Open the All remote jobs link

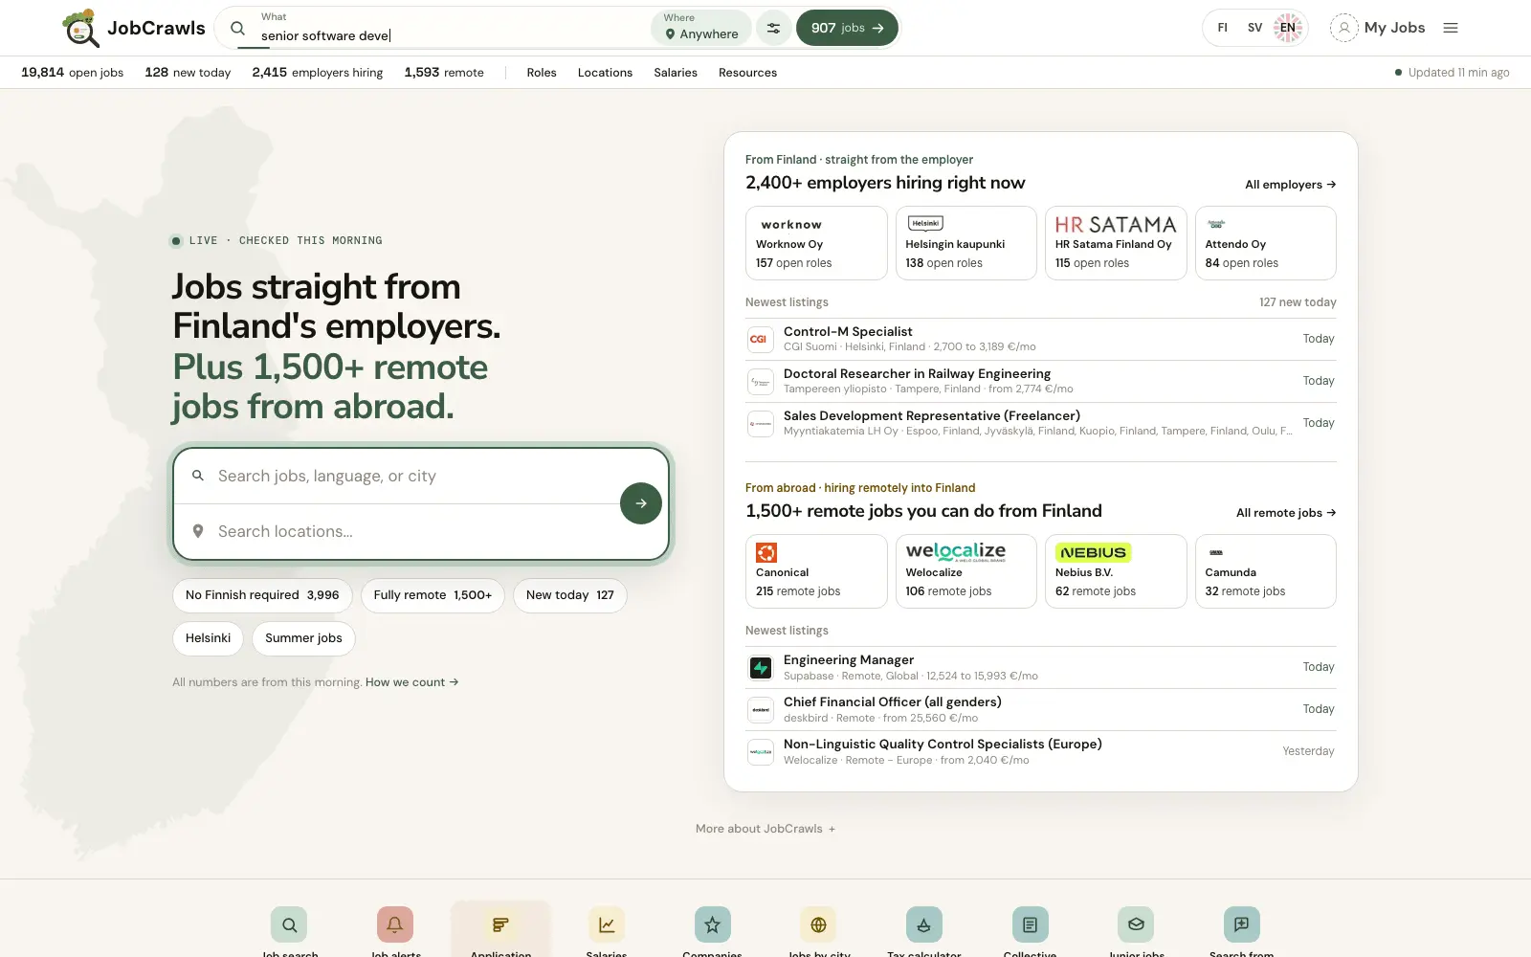1286,513
